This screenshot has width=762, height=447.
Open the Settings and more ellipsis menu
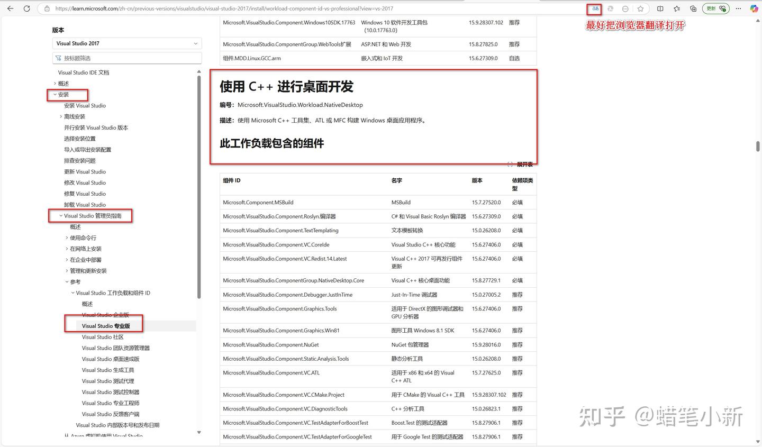click(738, 8)
